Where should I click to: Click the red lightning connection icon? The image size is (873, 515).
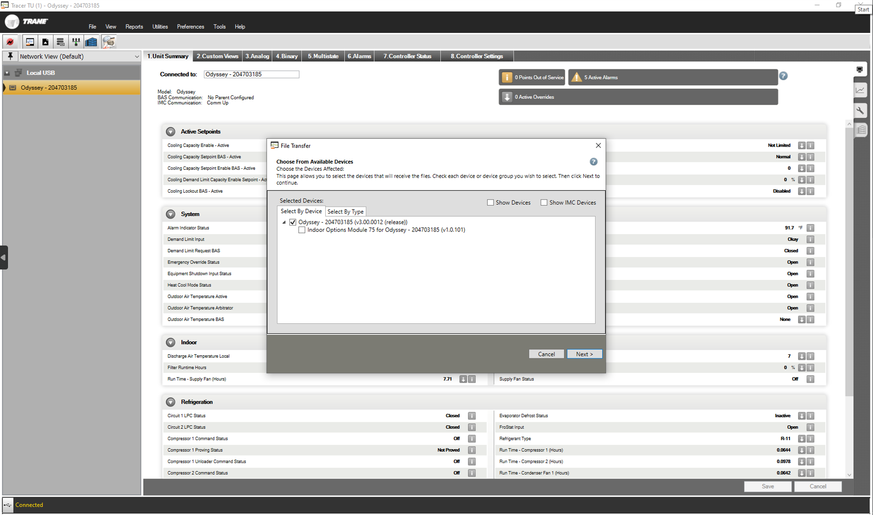point(10,42)
